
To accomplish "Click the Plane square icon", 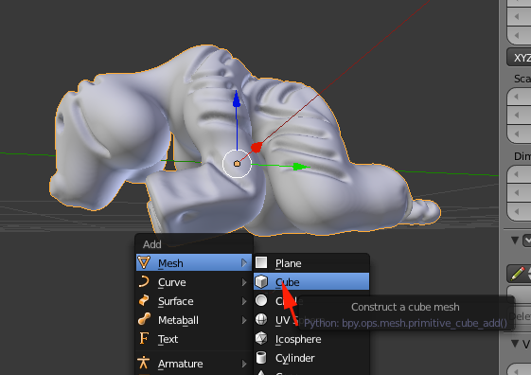I will coord(261,262).
